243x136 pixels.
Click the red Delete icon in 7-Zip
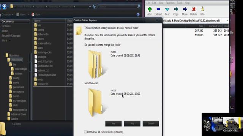(194, 9)
